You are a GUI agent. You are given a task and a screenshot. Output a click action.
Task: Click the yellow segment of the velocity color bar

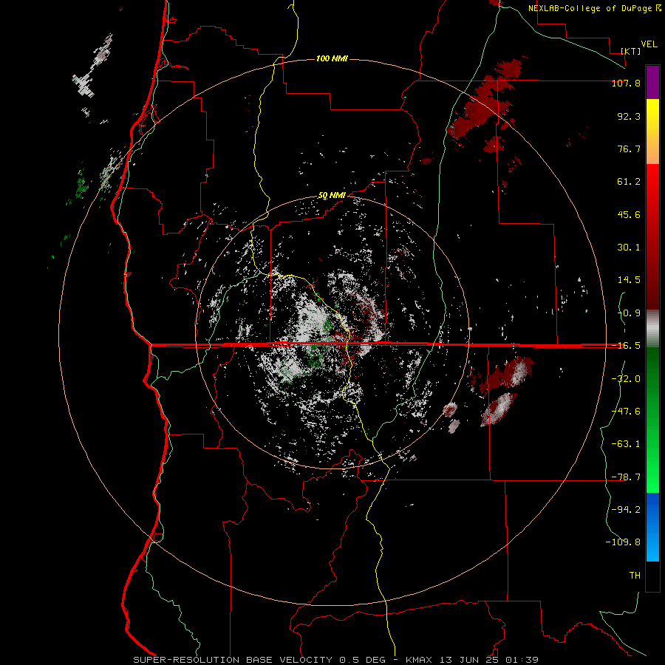tap(652, 132)
